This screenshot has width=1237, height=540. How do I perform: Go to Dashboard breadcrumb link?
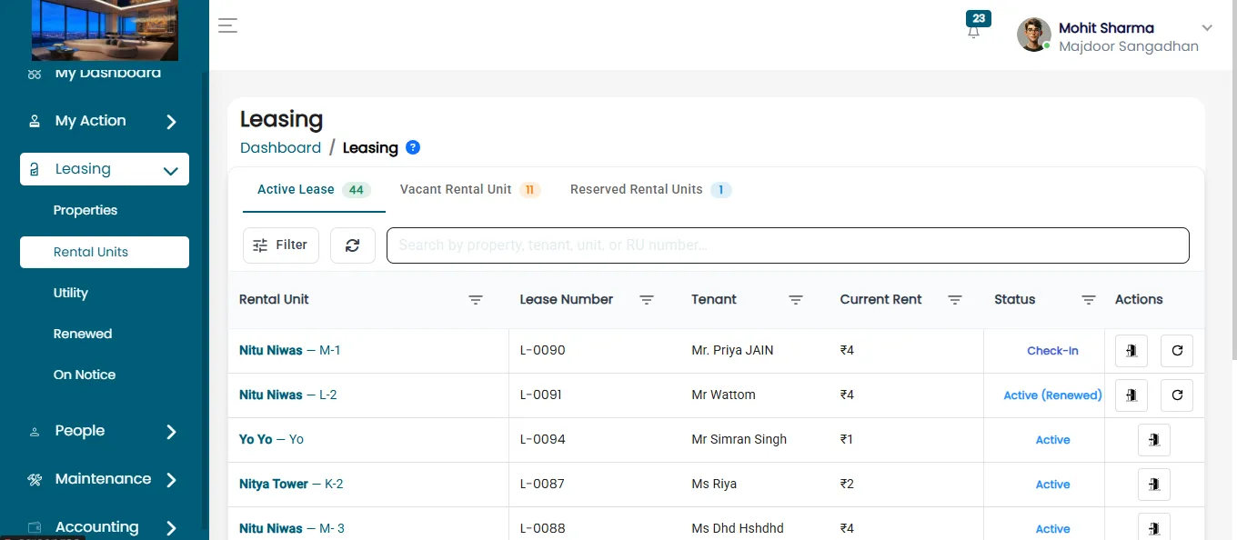pyautogui.click(x=280, y=147)
